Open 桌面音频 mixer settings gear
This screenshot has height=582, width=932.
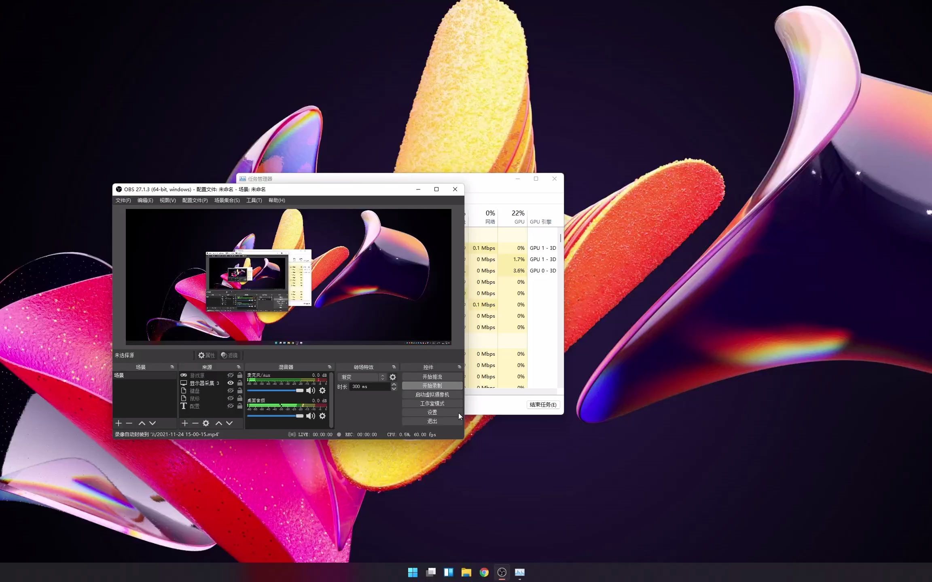click(322, 416)
